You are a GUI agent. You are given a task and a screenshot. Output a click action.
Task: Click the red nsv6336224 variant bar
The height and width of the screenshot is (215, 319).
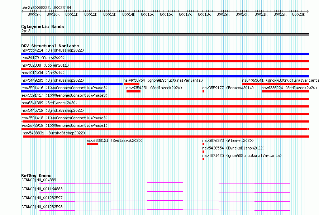point(285,91)
